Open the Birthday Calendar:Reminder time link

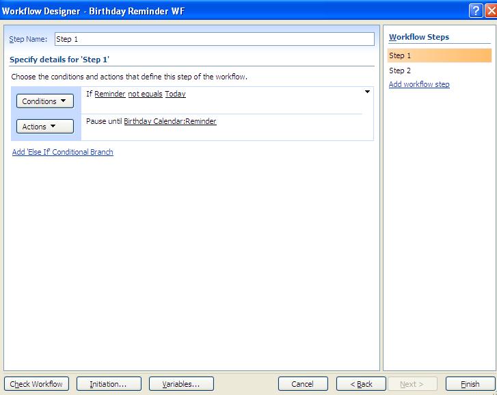click(x=170, y=121)
